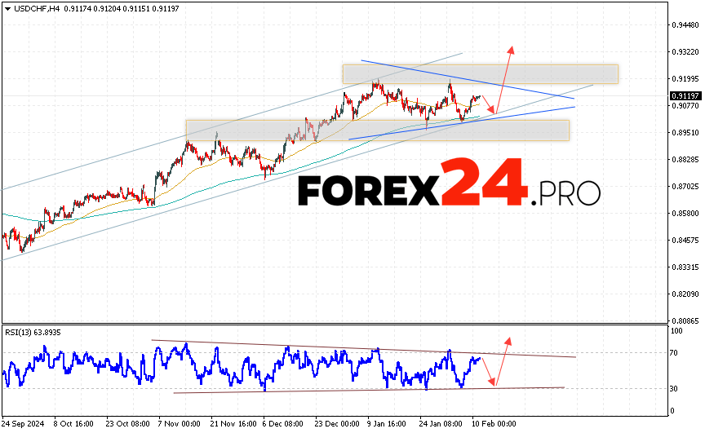
Task: Select the 24 Sep 2024 date marker
Action: point(22,424)
